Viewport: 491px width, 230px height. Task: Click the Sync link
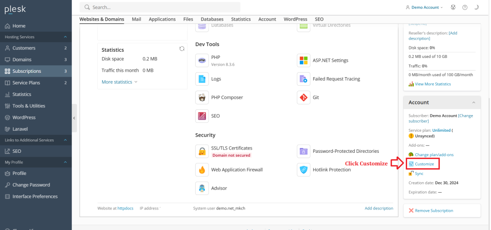click(419, 173)
